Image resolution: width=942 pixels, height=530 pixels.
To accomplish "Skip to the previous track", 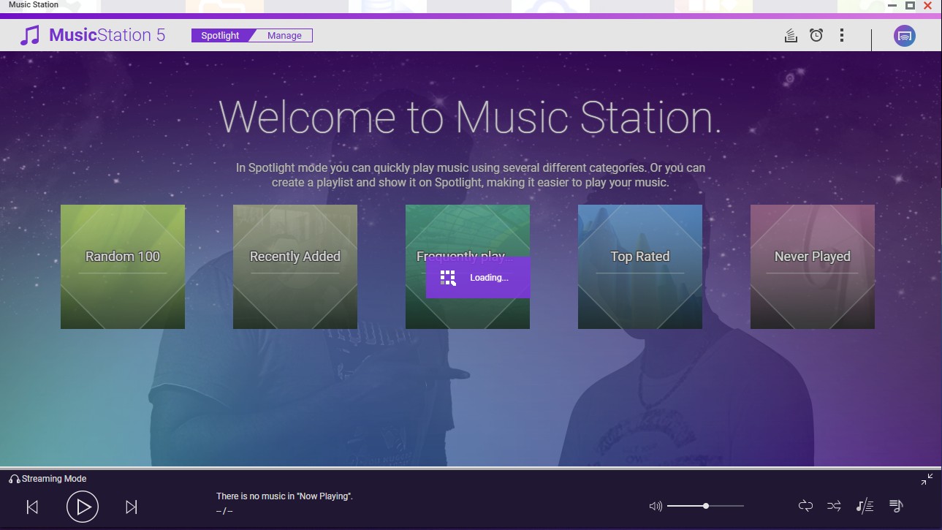I will [32, 507].
